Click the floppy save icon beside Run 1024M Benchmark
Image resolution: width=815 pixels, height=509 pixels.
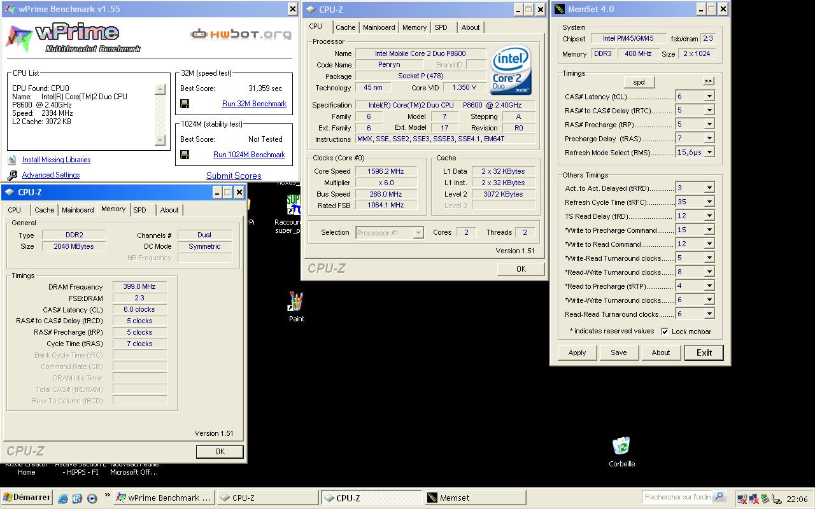[185, 155]
